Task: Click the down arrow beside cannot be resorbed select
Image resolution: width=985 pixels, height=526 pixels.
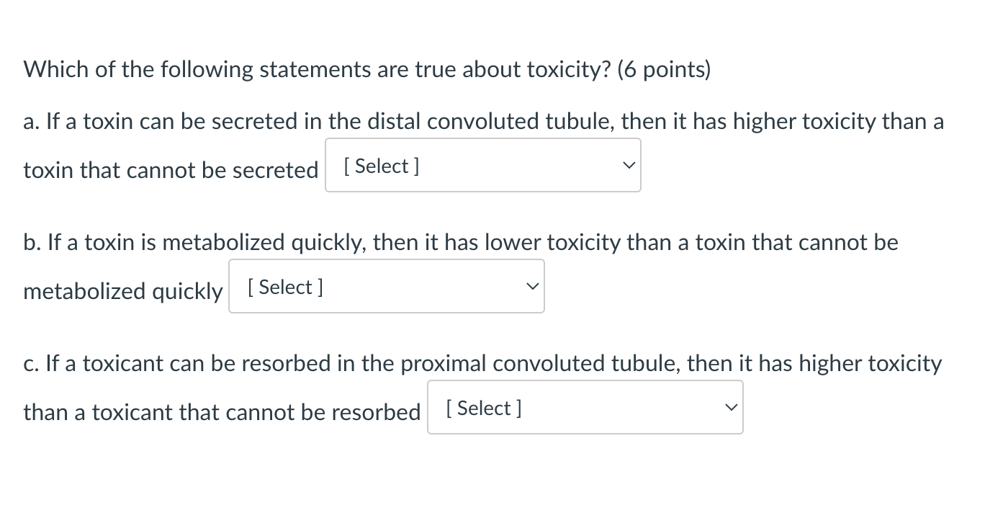Action: [x=730, y=407]
